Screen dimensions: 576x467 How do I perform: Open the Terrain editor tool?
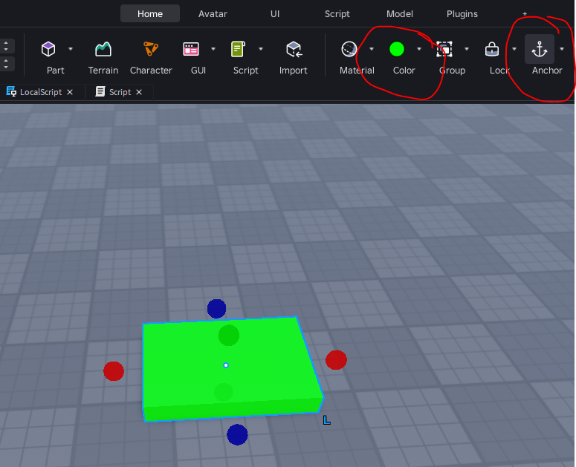click(x=103, y=49)
